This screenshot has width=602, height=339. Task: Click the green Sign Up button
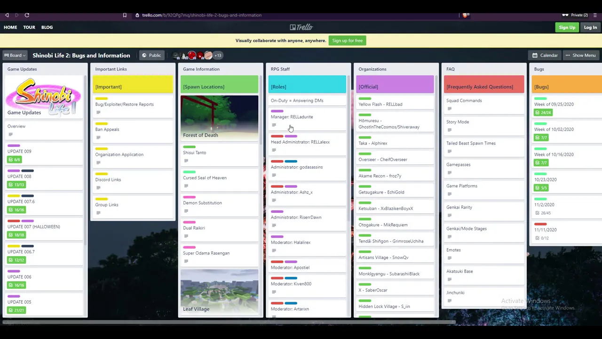tap(567, 27)
